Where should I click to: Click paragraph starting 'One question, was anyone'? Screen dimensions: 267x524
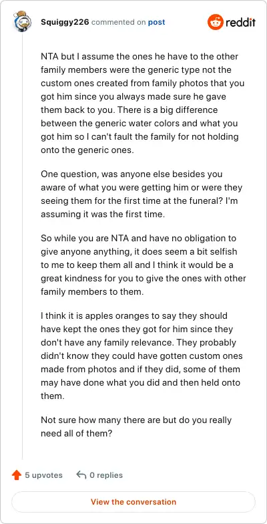[142, 194]
